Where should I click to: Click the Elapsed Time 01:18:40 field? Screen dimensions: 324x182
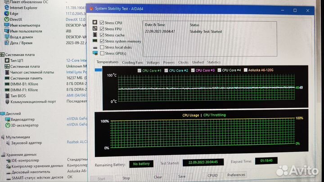pos(266,160)
